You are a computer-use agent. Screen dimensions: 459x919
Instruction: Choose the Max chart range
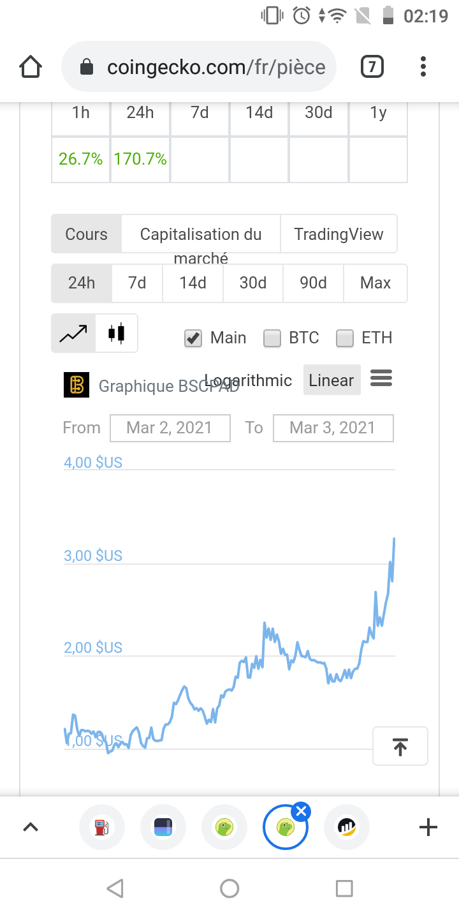(x=375, y=283)
